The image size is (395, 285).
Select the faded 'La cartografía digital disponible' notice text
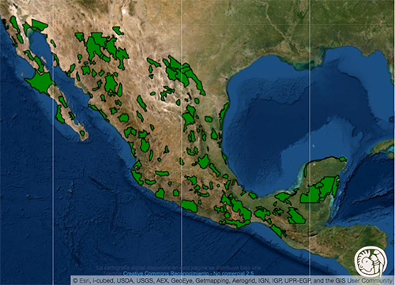(x=179, y=268)
